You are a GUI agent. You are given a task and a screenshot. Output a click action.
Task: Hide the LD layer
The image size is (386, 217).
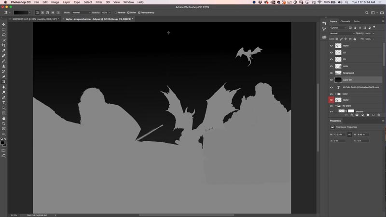[x=331, y=53]
